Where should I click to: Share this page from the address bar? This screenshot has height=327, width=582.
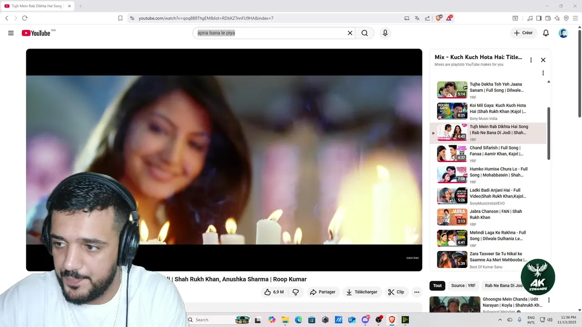pos(427,18)
